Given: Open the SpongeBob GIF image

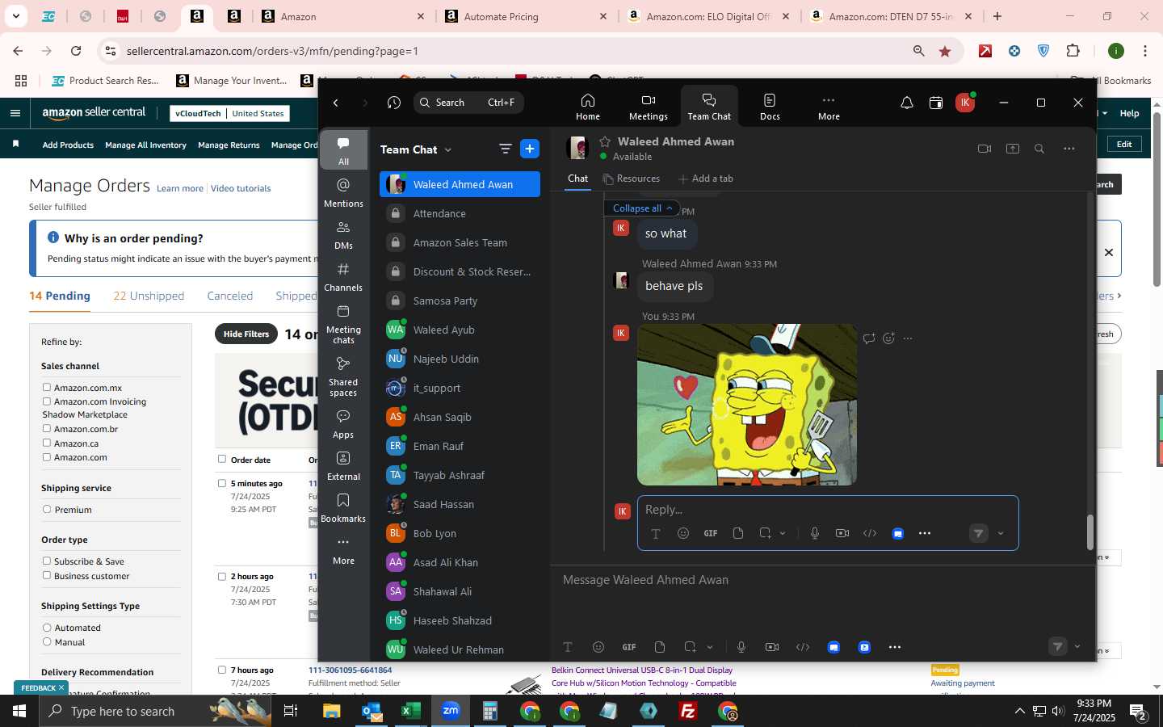Looking at the screenshot, I should click(747, 405).
